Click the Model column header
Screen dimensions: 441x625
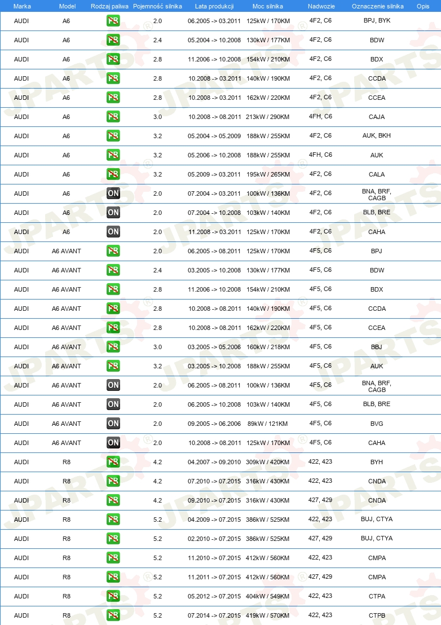[67, 6]
